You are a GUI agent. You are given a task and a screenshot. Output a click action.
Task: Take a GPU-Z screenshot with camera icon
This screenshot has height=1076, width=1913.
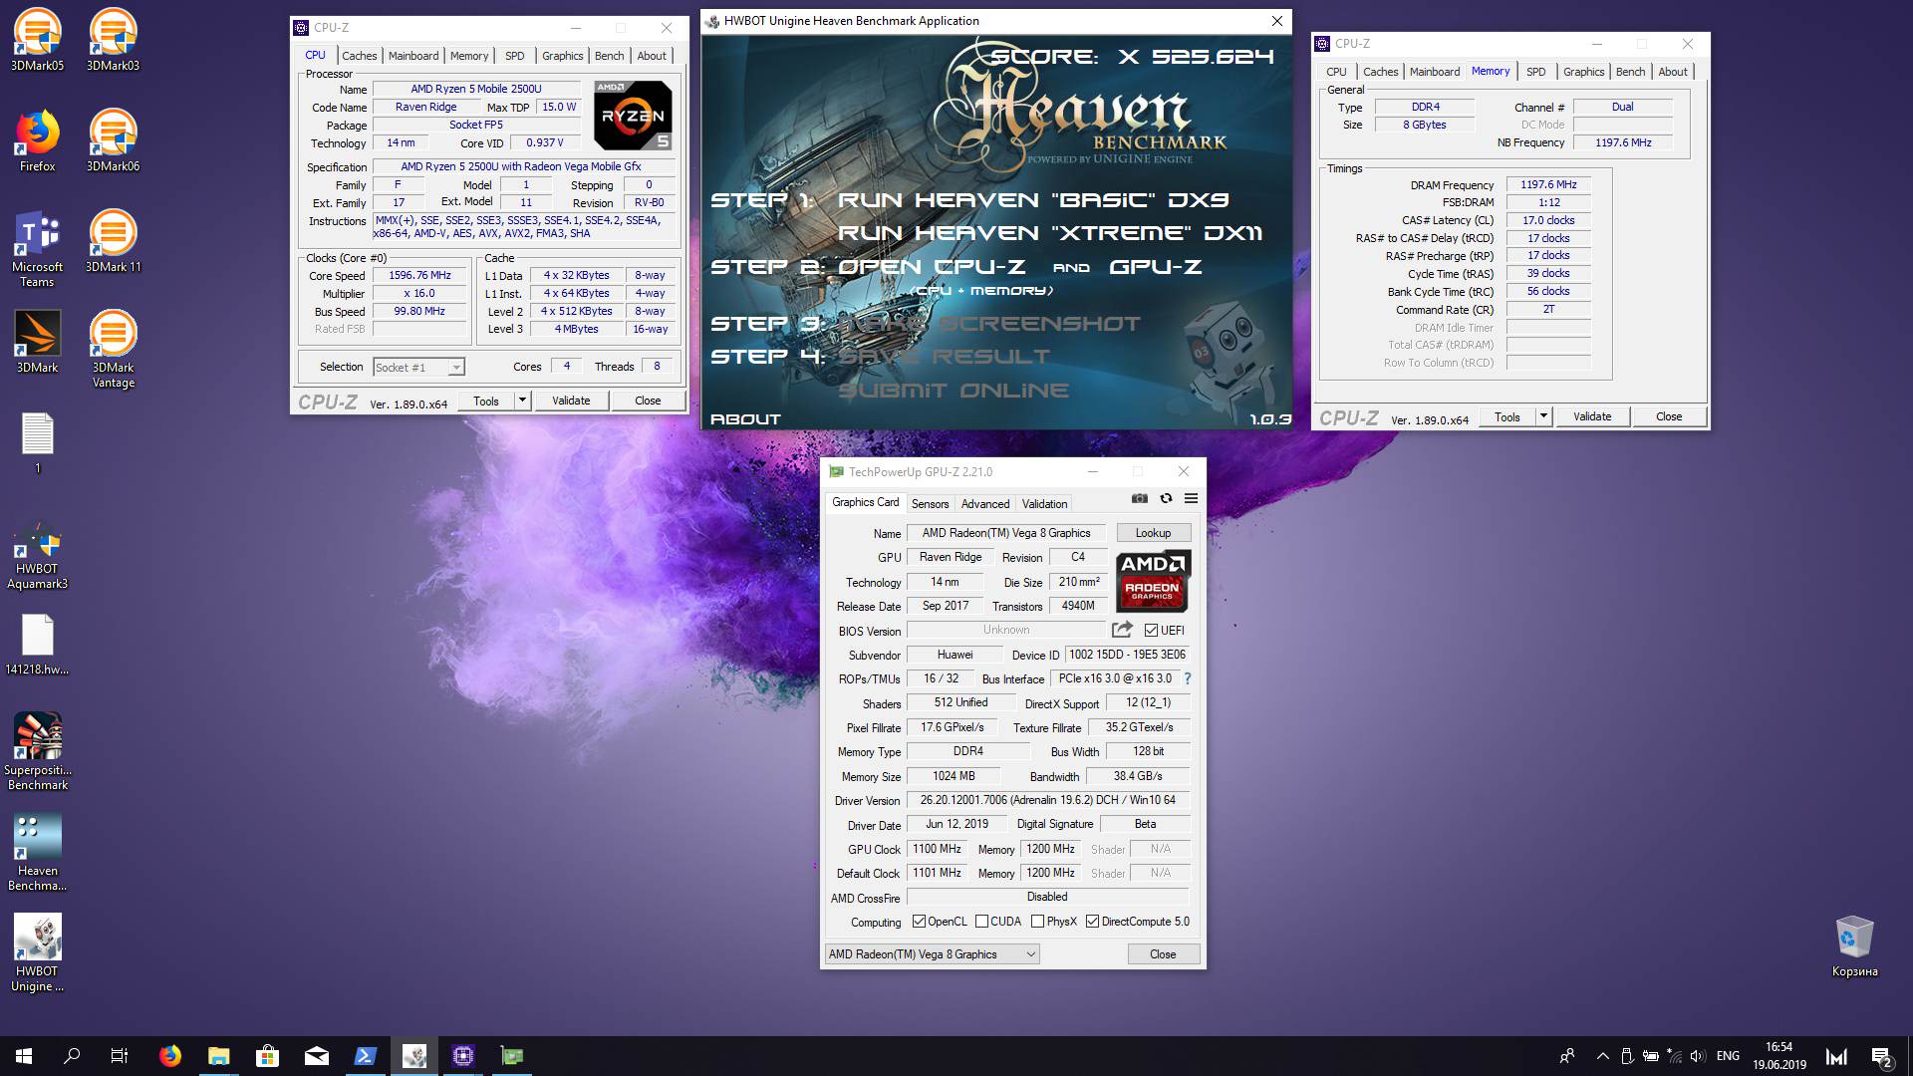point(1140,498)
